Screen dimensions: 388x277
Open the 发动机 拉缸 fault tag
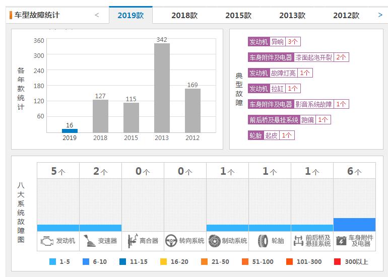[x=274, y=89]
